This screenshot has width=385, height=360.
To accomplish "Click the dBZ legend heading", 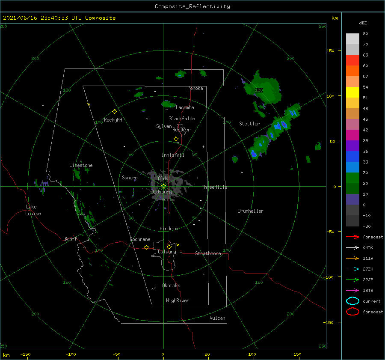I will point(363,23).
